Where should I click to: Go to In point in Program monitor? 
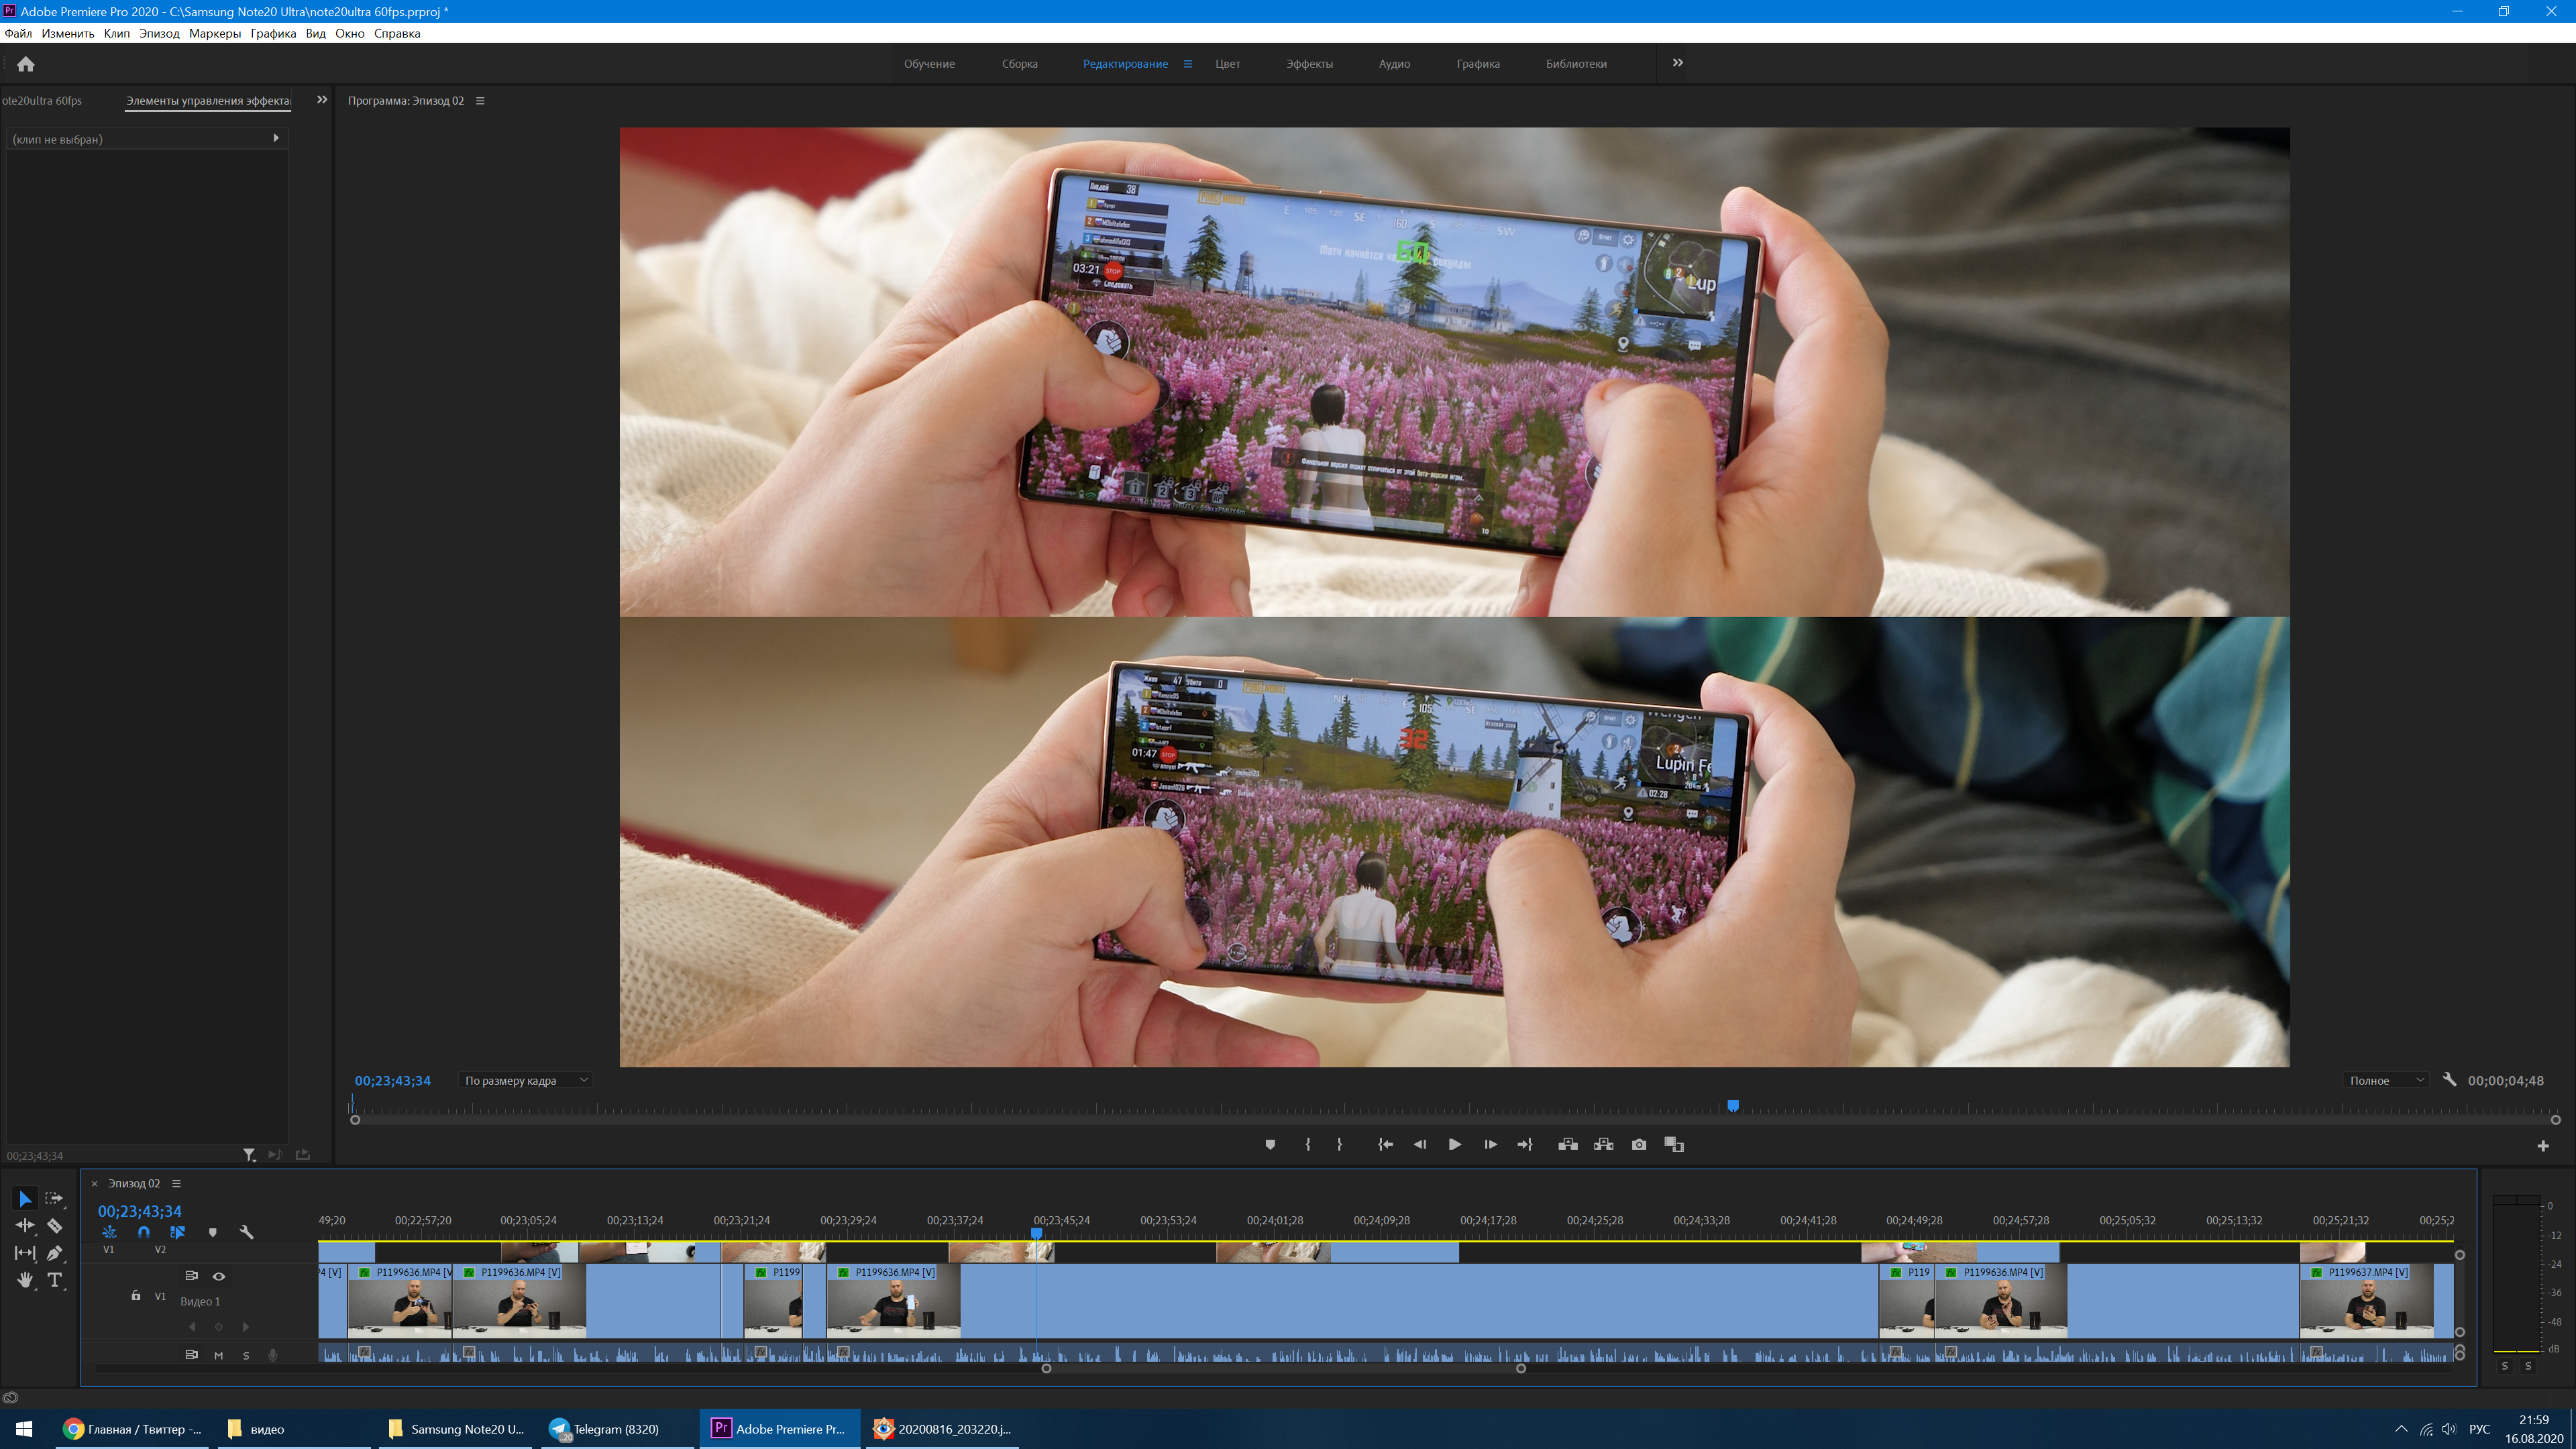1385,1144
